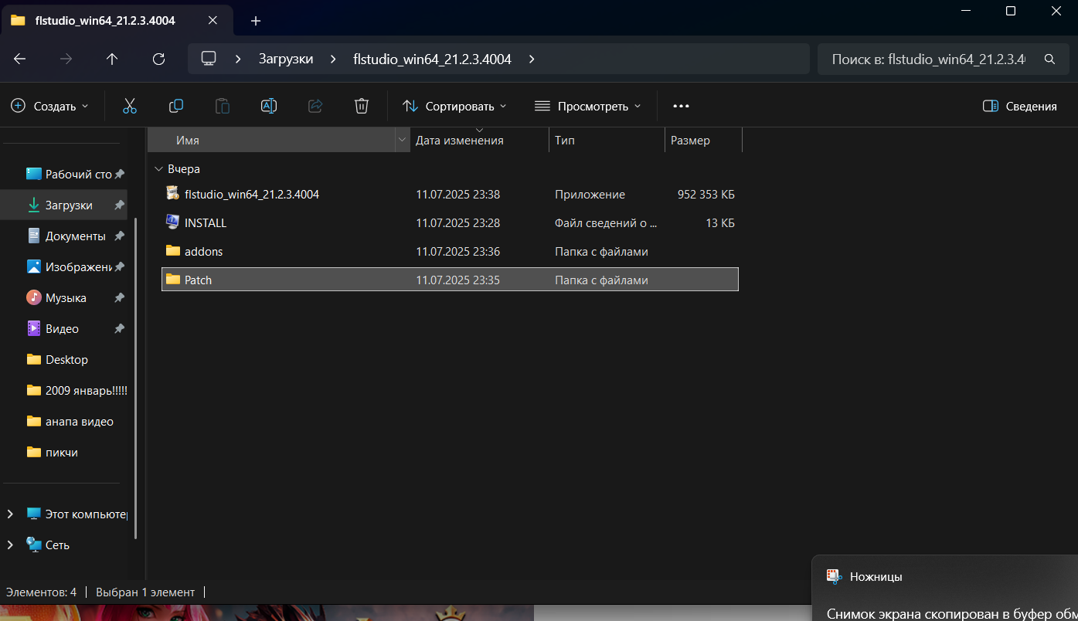The width and height of the screenshot is (1078, 621).
Task: Open the Имя column filter dropdown arrow
Action: pos(401,141)
